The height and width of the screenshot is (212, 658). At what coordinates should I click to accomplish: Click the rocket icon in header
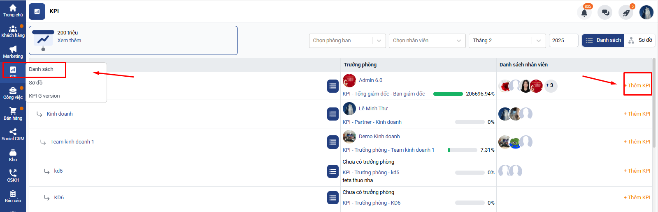click(626, 13)
